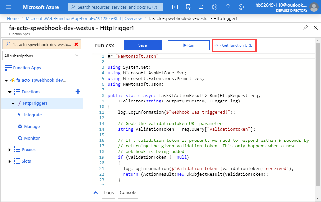This screenshot has width=321, height=202.
Task: Switch to the Console tab
Action: [x=128, y=192]
